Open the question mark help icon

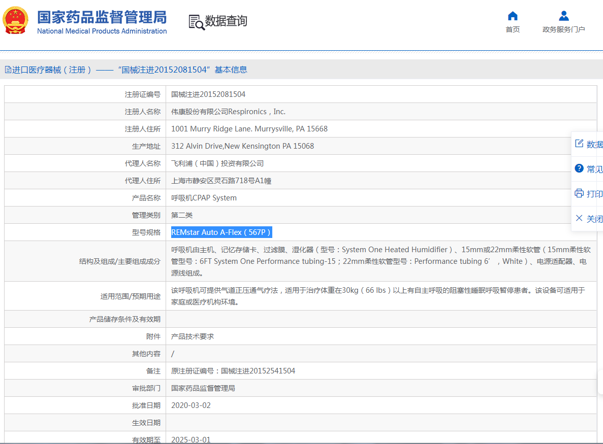point(579,168)
